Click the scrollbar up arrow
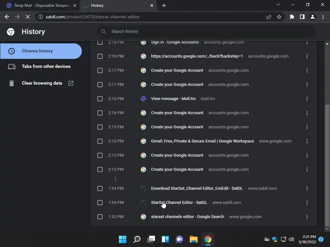This screenshot has width=330, height=247. pyautogui.click(x=327, y=44)
